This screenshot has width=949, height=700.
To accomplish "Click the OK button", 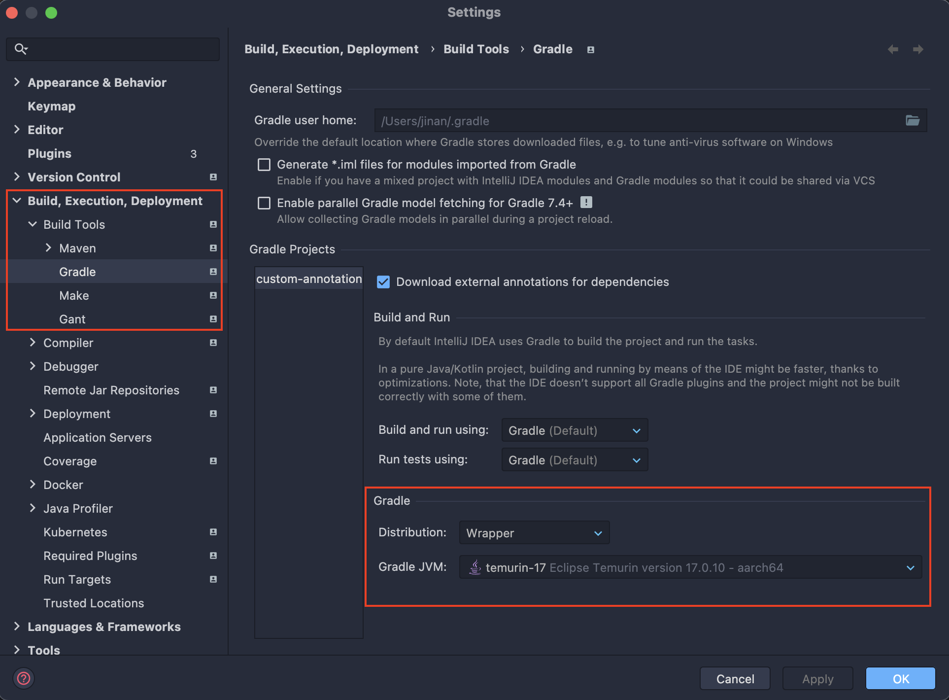I will 900,679.
